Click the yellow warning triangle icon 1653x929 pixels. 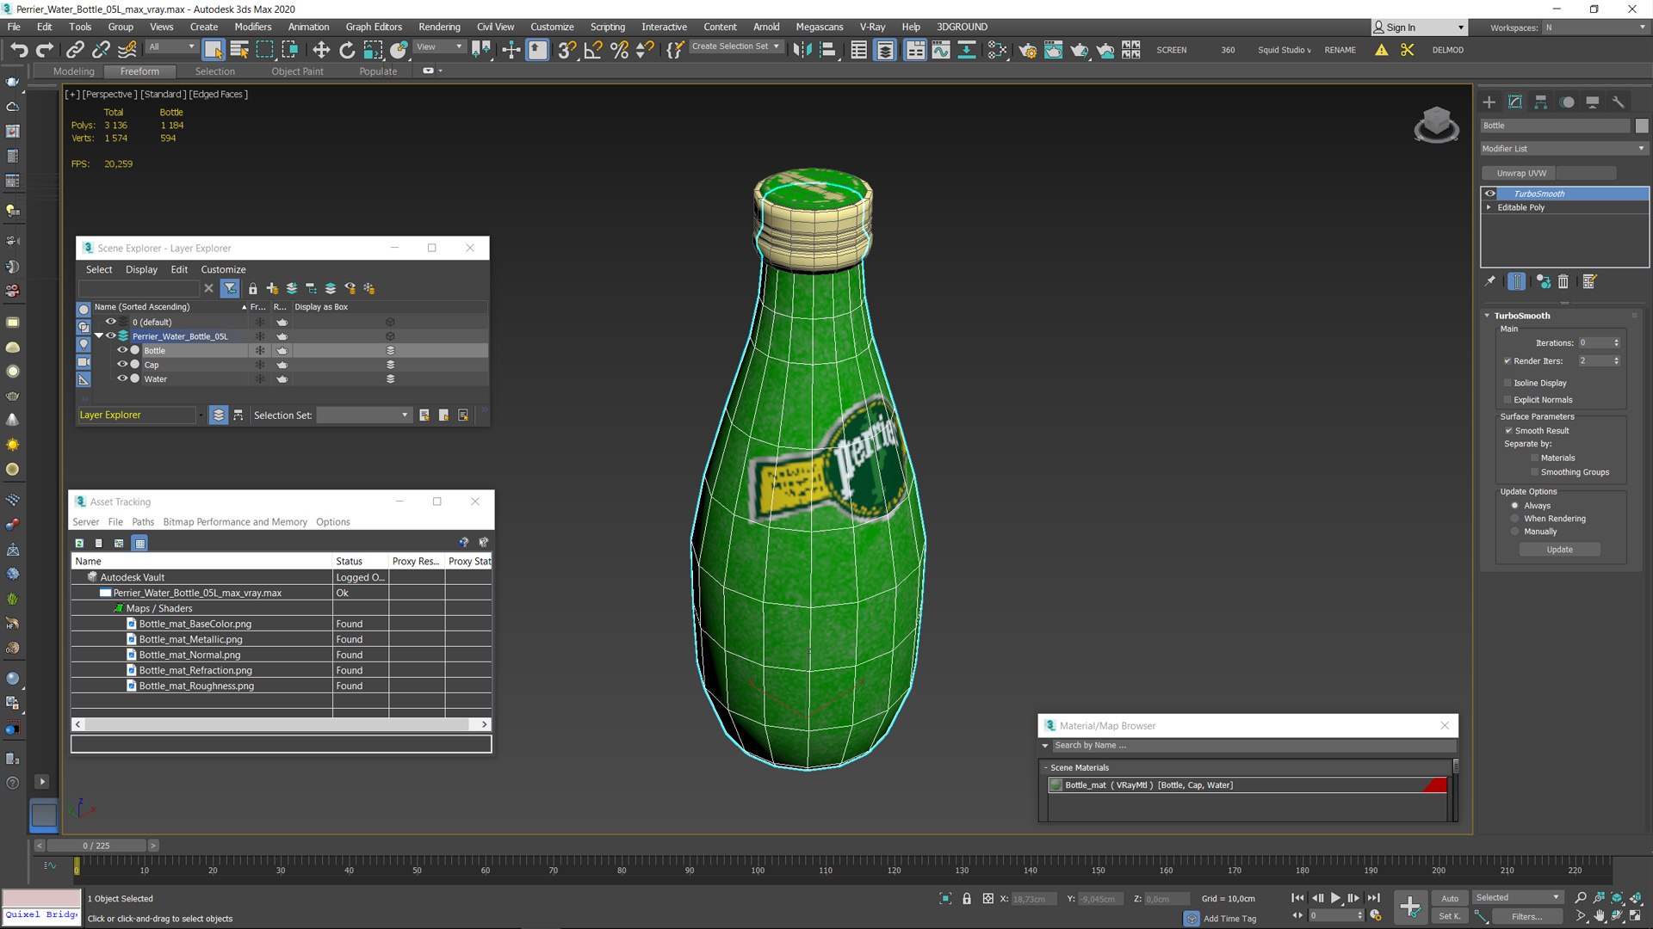1381,50
